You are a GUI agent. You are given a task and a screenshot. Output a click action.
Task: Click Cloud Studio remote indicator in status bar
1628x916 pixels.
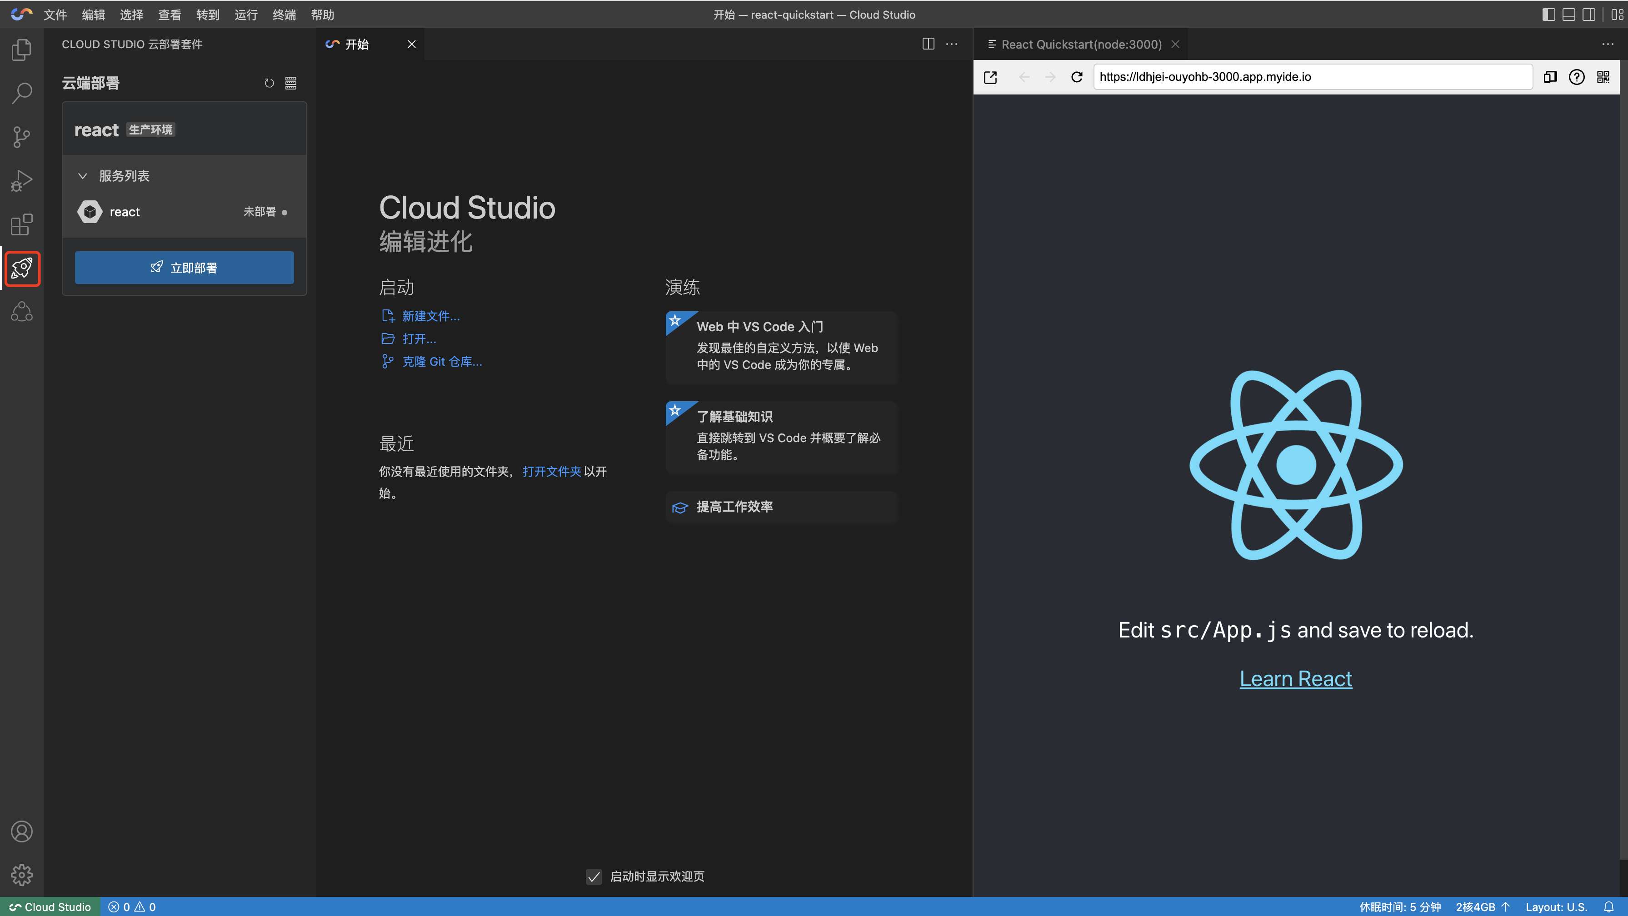[x=50, y=907]
